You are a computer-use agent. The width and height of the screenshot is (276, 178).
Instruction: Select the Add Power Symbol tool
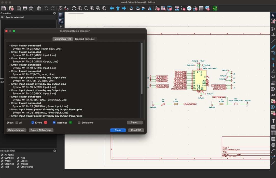click(x=273, y=35)
